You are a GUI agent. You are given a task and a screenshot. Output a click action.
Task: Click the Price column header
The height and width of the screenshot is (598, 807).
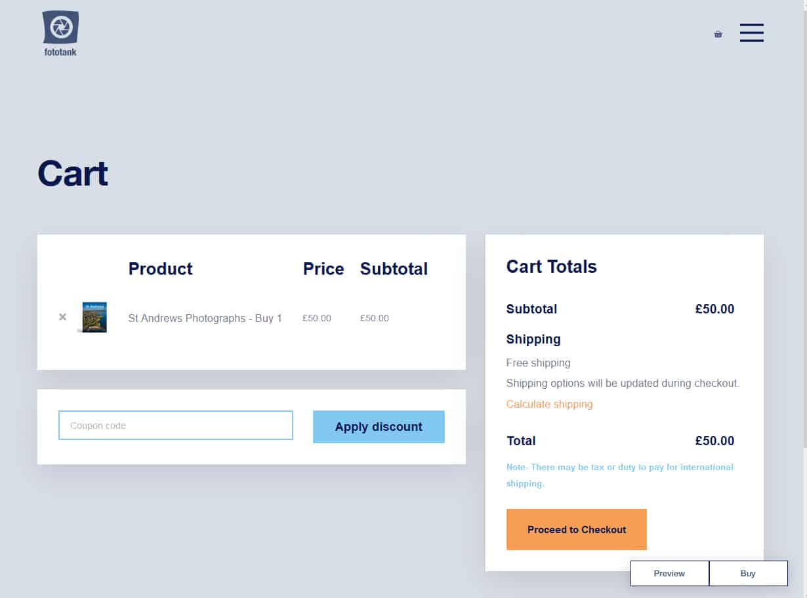pyautogui.click(x=323, y=269)
